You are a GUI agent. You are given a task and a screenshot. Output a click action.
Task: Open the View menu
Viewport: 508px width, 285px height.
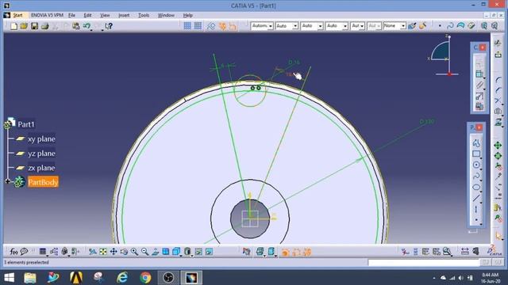105,15
